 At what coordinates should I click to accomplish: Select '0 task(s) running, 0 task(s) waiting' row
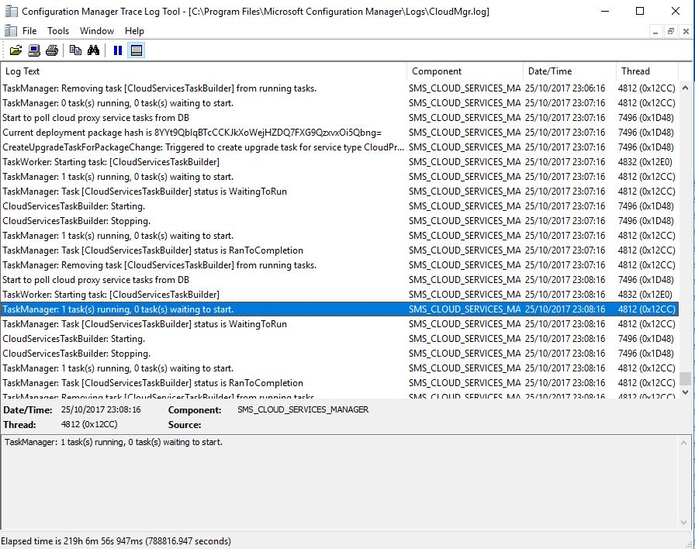340,103
